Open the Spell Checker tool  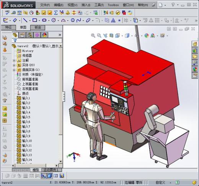coord(7,13)
